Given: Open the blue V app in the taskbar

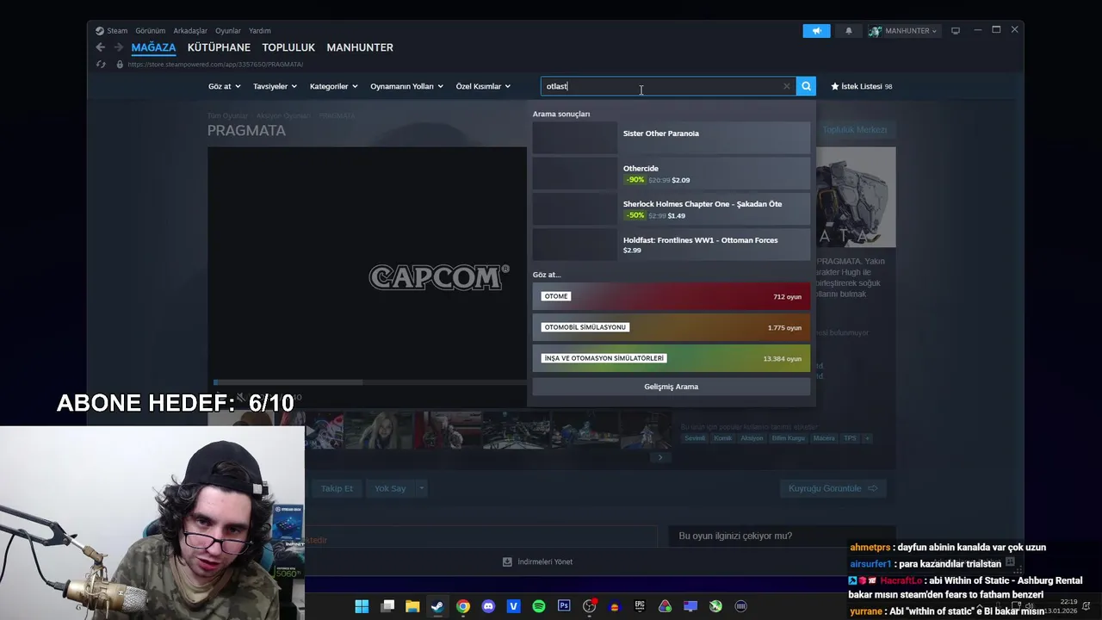Looking at the screenshot, I should [x=513, y=606].
